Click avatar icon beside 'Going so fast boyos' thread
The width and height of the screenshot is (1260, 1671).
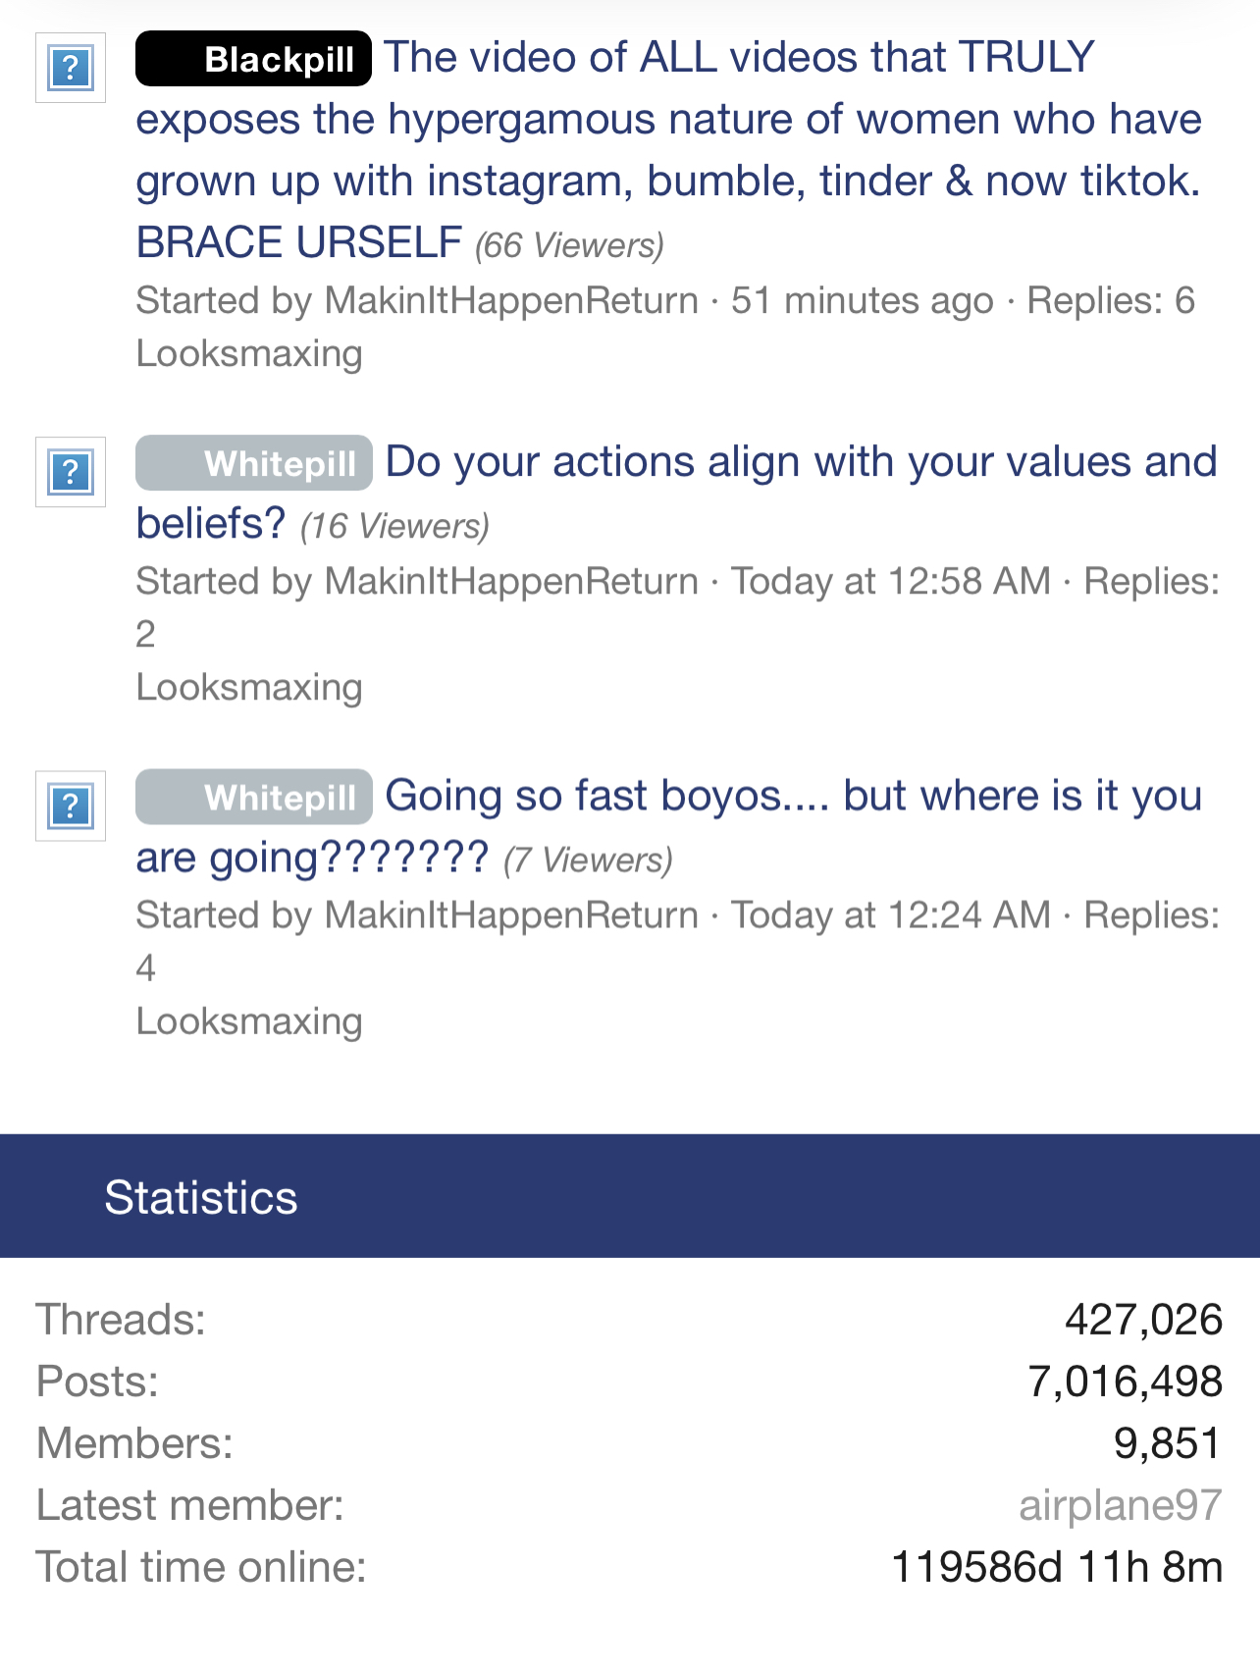click(71, 806)
